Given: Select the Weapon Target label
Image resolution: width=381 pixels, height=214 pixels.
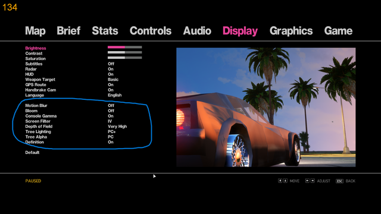Looking at the screenshot, I should [x=40, y=80].
